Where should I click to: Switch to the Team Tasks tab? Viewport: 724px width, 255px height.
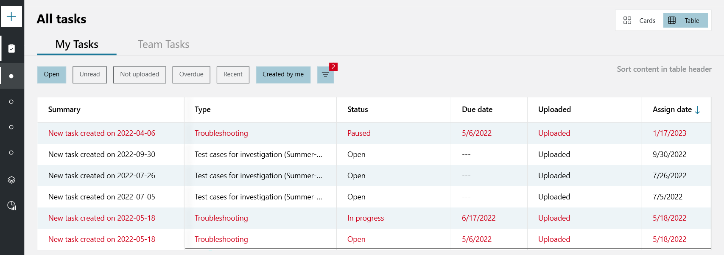[163, 45]
